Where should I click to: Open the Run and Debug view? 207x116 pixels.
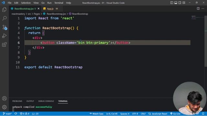[x=4, y=36]
